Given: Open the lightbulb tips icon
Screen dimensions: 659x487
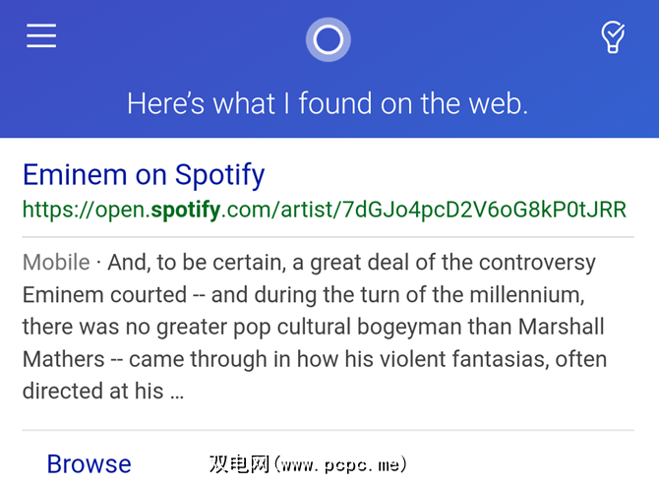Looking at the screenshot, I should coord(613,37).
